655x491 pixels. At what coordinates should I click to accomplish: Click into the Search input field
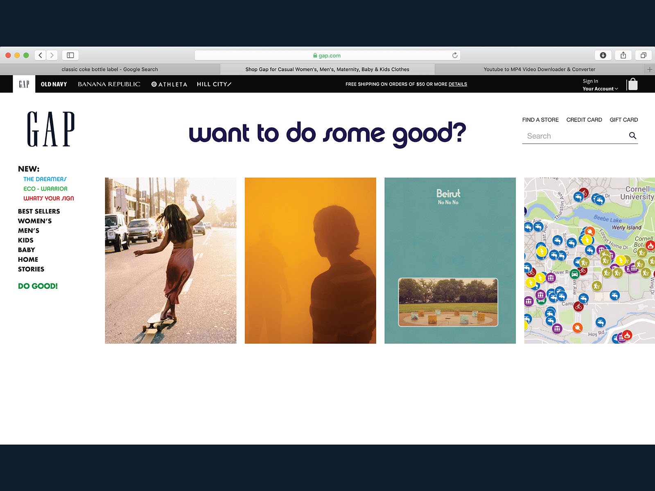tap(573, 136)
